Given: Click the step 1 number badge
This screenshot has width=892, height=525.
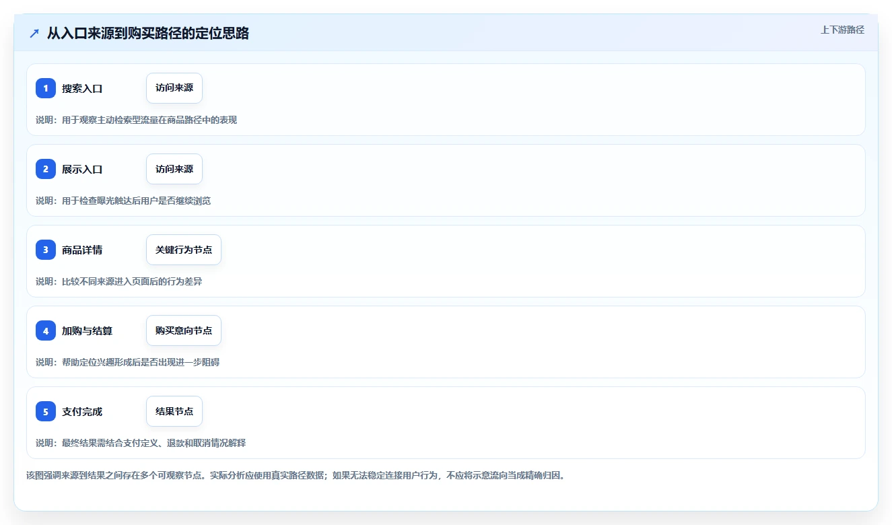Looking at the screenshot, I should click(x=46, y=88).
